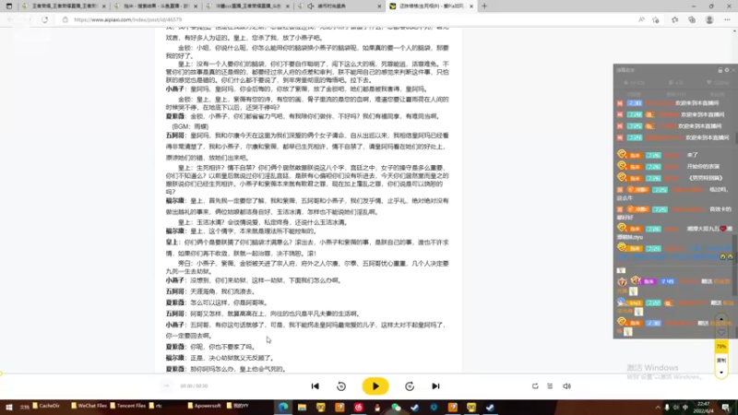This screenshot has height=415, width=738.
Task: Open Apowersoft folder from taskbar
Action: click(x=204, y=406)
